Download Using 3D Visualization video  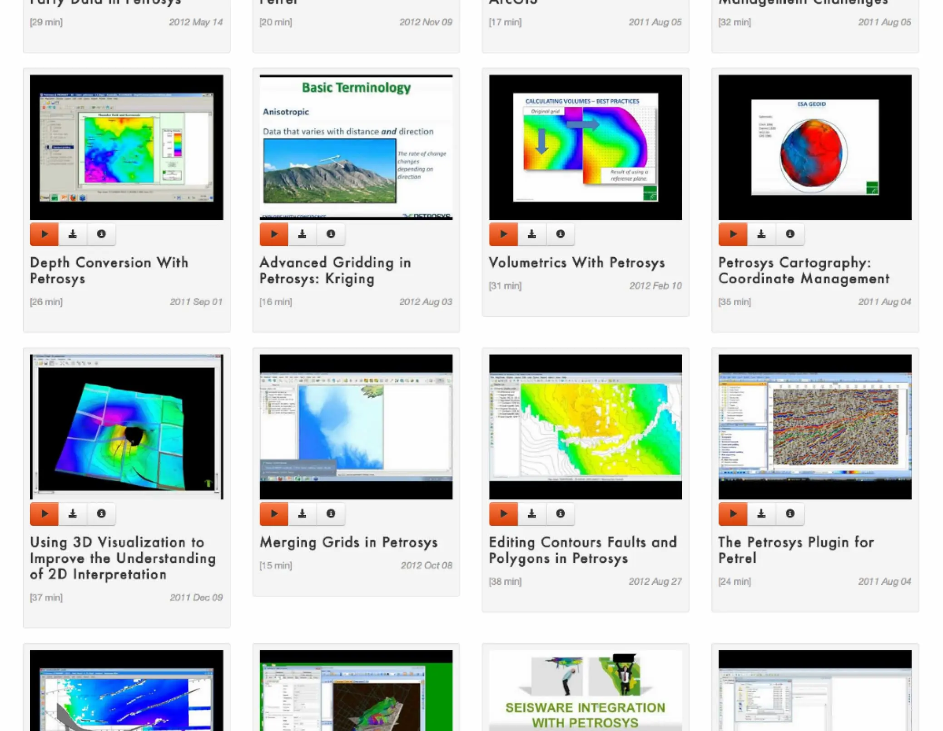pos(73,514)
